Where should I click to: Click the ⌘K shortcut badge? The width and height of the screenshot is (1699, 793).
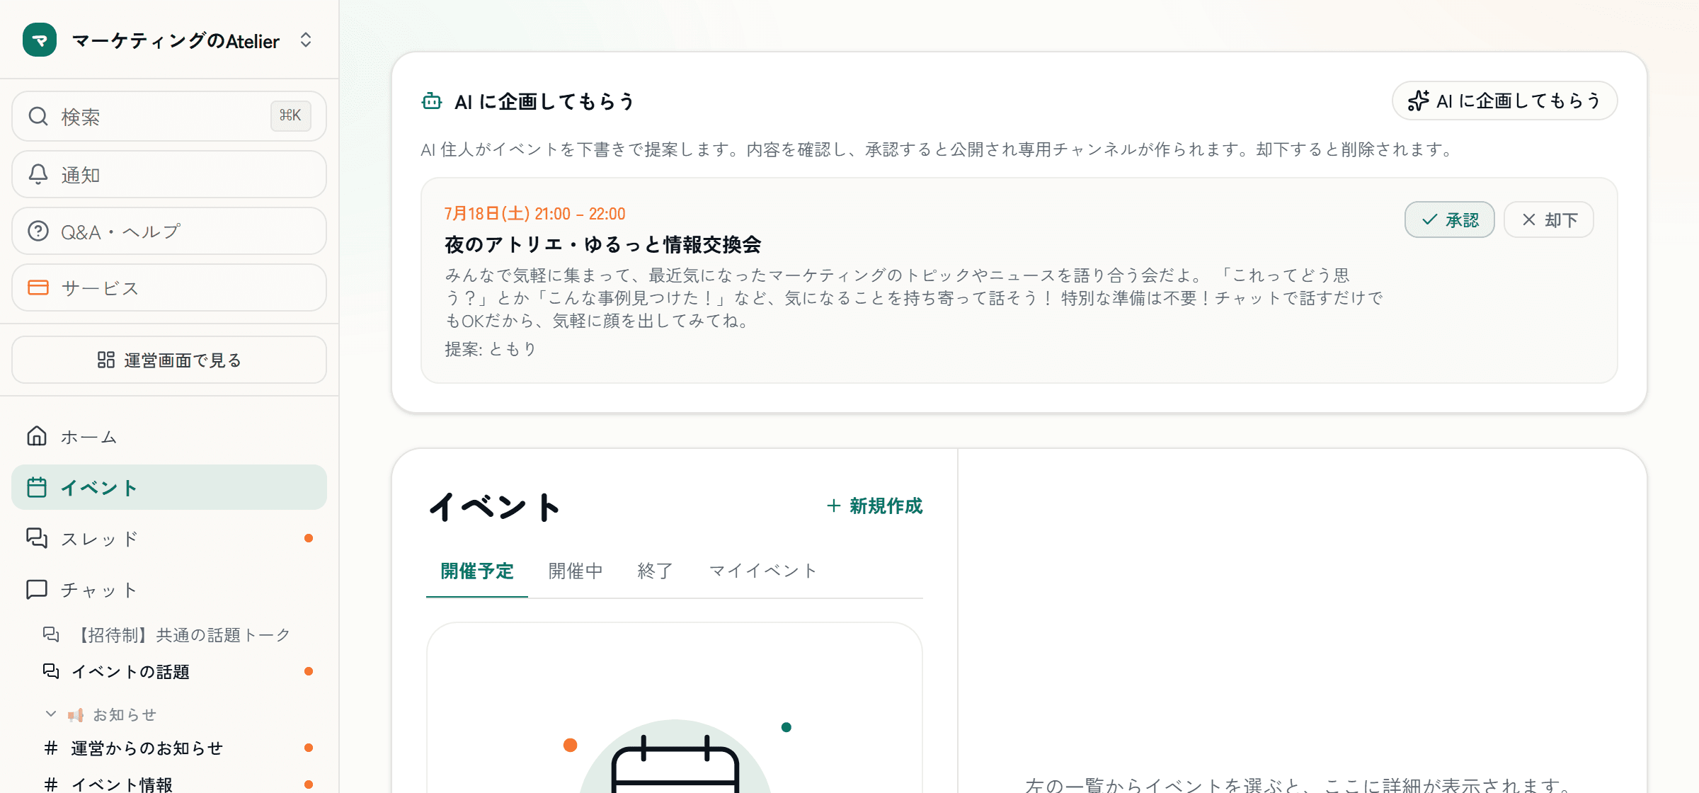tap(290, 115)
